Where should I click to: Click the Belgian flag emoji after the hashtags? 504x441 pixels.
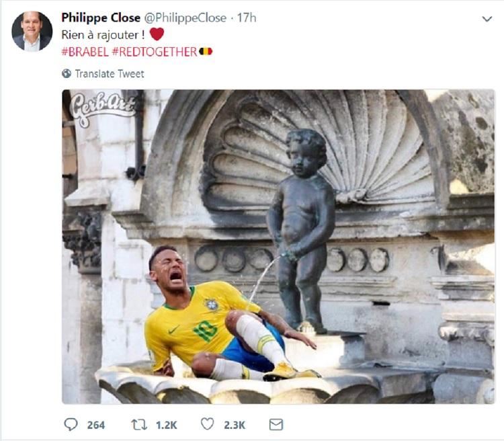[x=206, y=51]
